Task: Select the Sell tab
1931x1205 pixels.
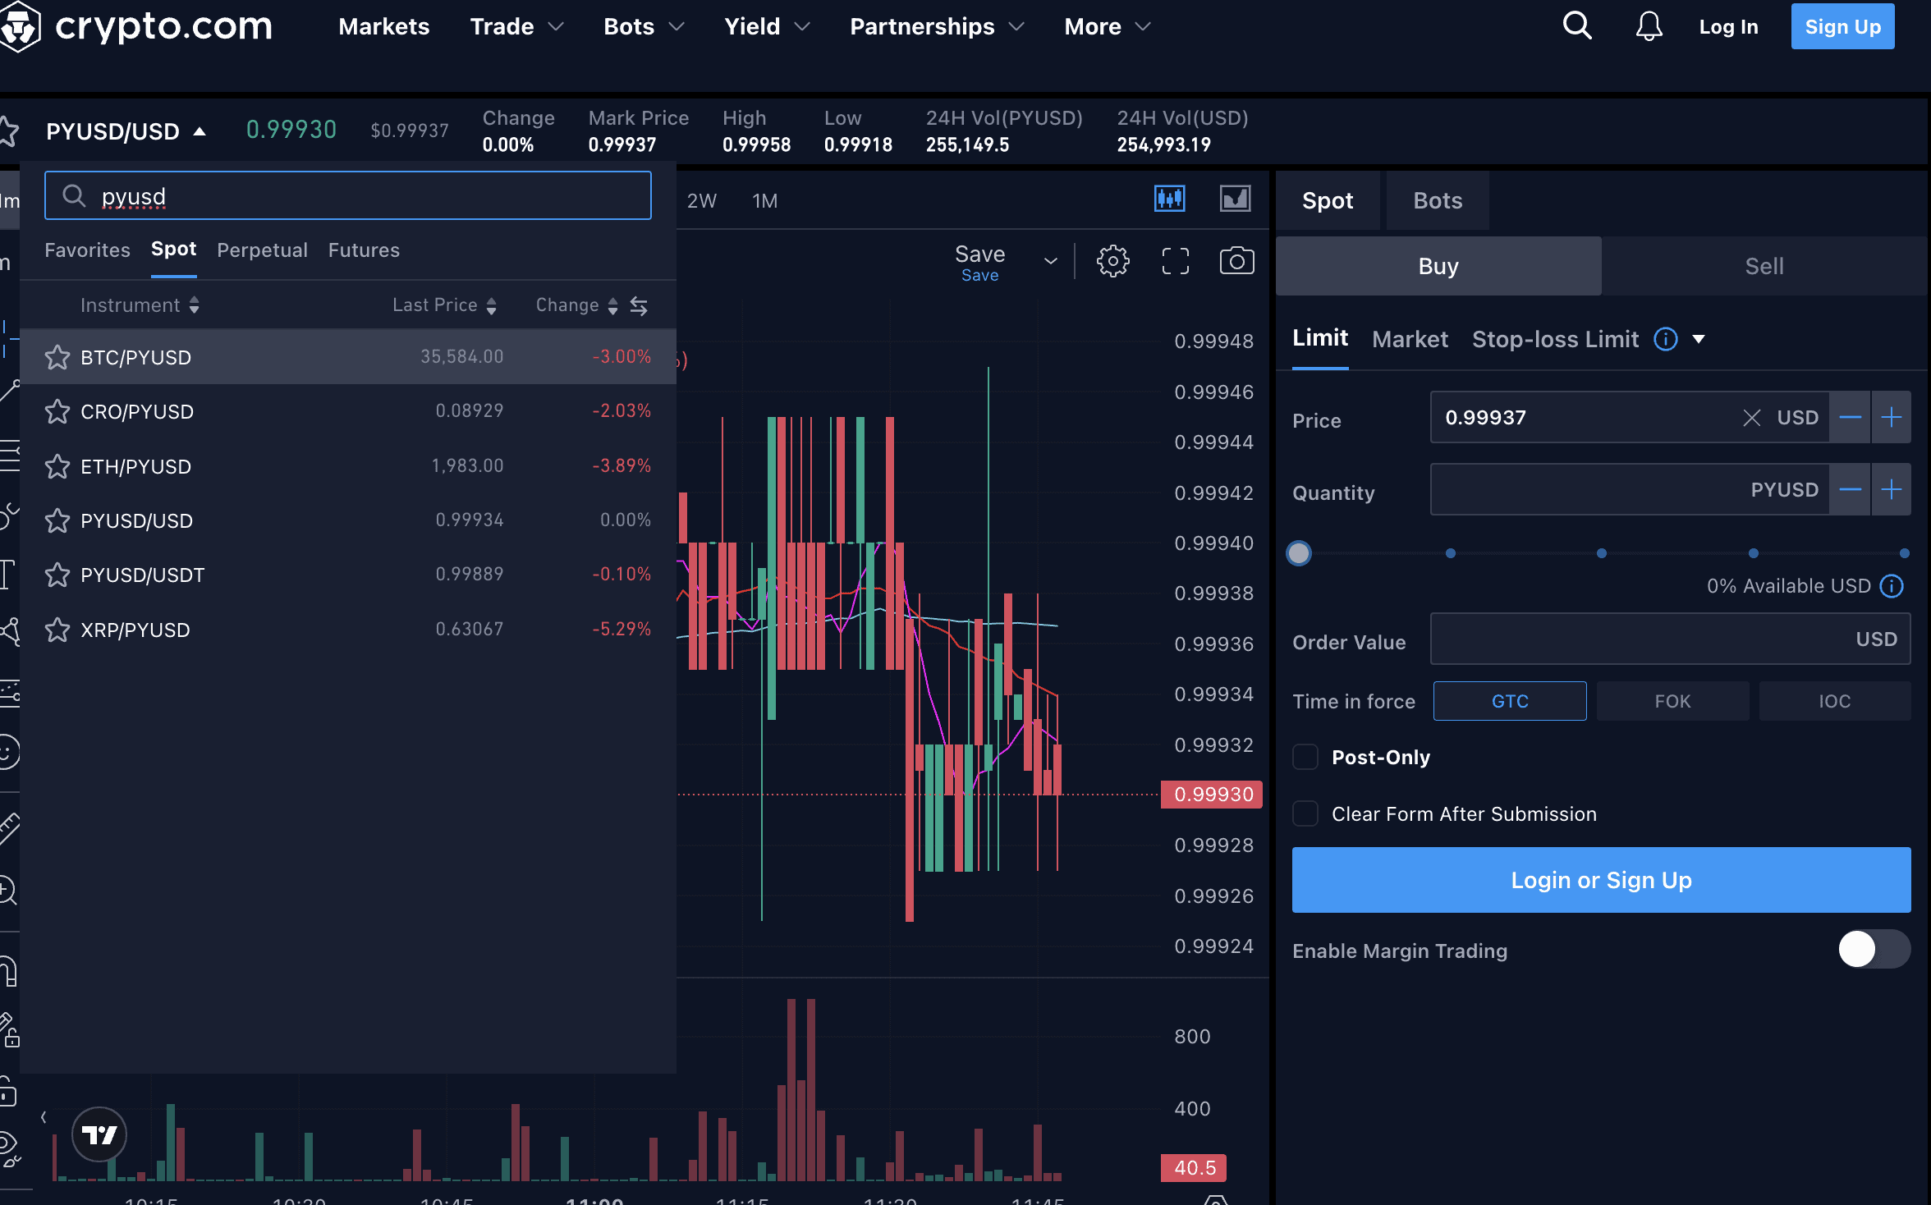Action: click(x=1764, y=266)
